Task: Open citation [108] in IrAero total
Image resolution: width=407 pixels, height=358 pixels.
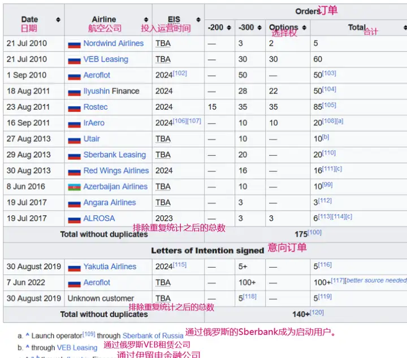Action: [x=329, y=121]
